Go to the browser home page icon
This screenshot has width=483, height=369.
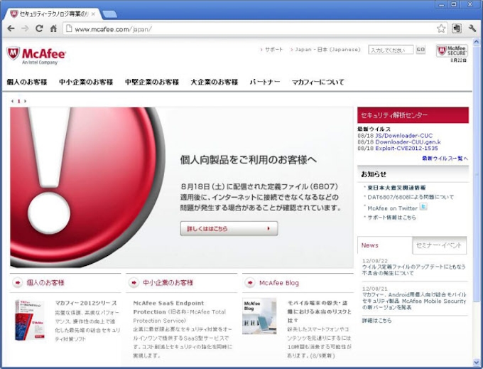(53, 28)
